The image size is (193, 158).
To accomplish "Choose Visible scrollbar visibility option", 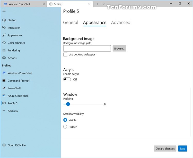I will 65,120.
